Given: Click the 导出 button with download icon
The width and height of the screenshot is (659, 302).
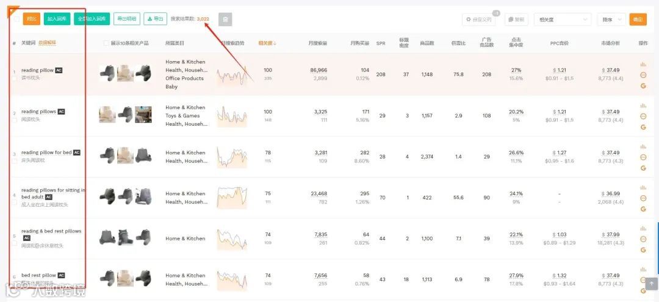Looking at the screenshot, I should click(x=155, y=19).
